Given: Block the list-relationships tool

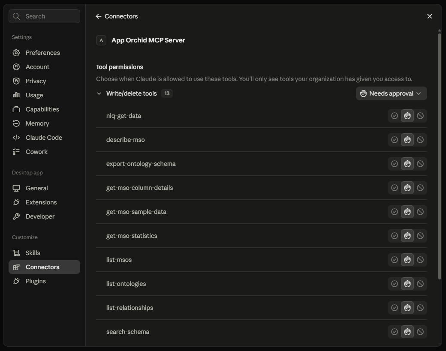Looking at the screenshot, I should 420,308.
